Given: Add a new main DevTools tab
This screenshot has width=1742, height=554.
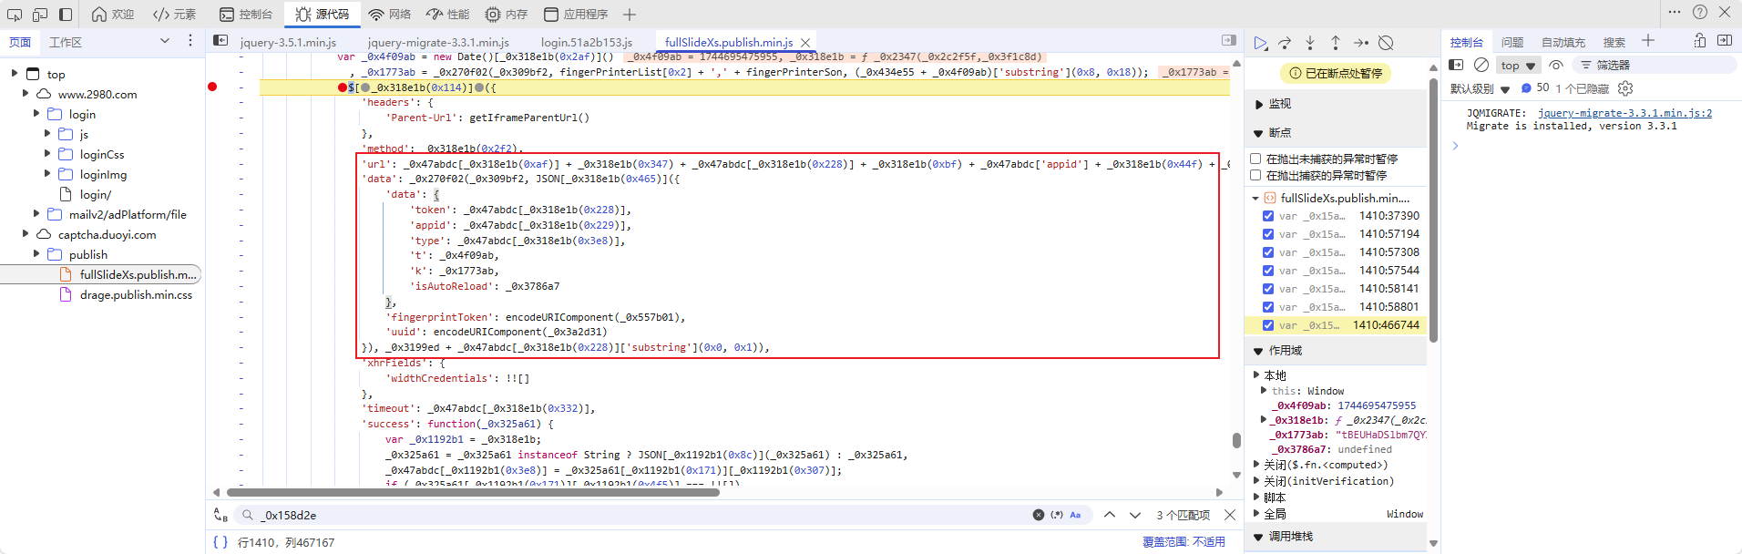Looking at the screenshot, I should [630, 15].
